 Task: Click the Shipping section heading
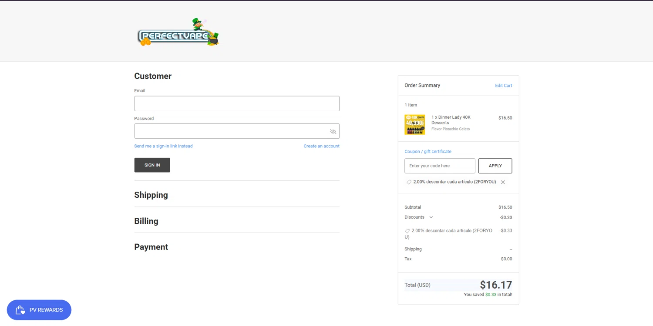click(x=151, y=195)
